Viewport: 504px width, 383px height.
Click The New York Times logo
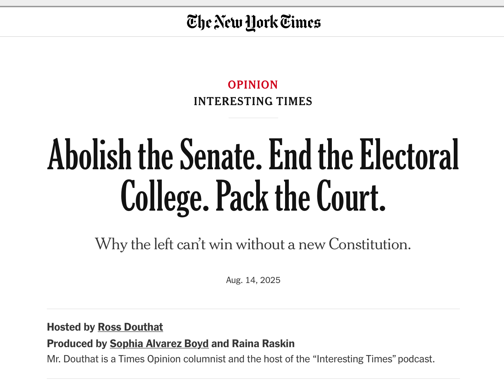point(254,22)
